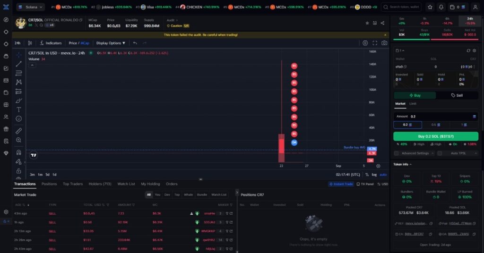Select the text annotation tool
This screenshot has height=253, width=484.
(x=18, y=110)
